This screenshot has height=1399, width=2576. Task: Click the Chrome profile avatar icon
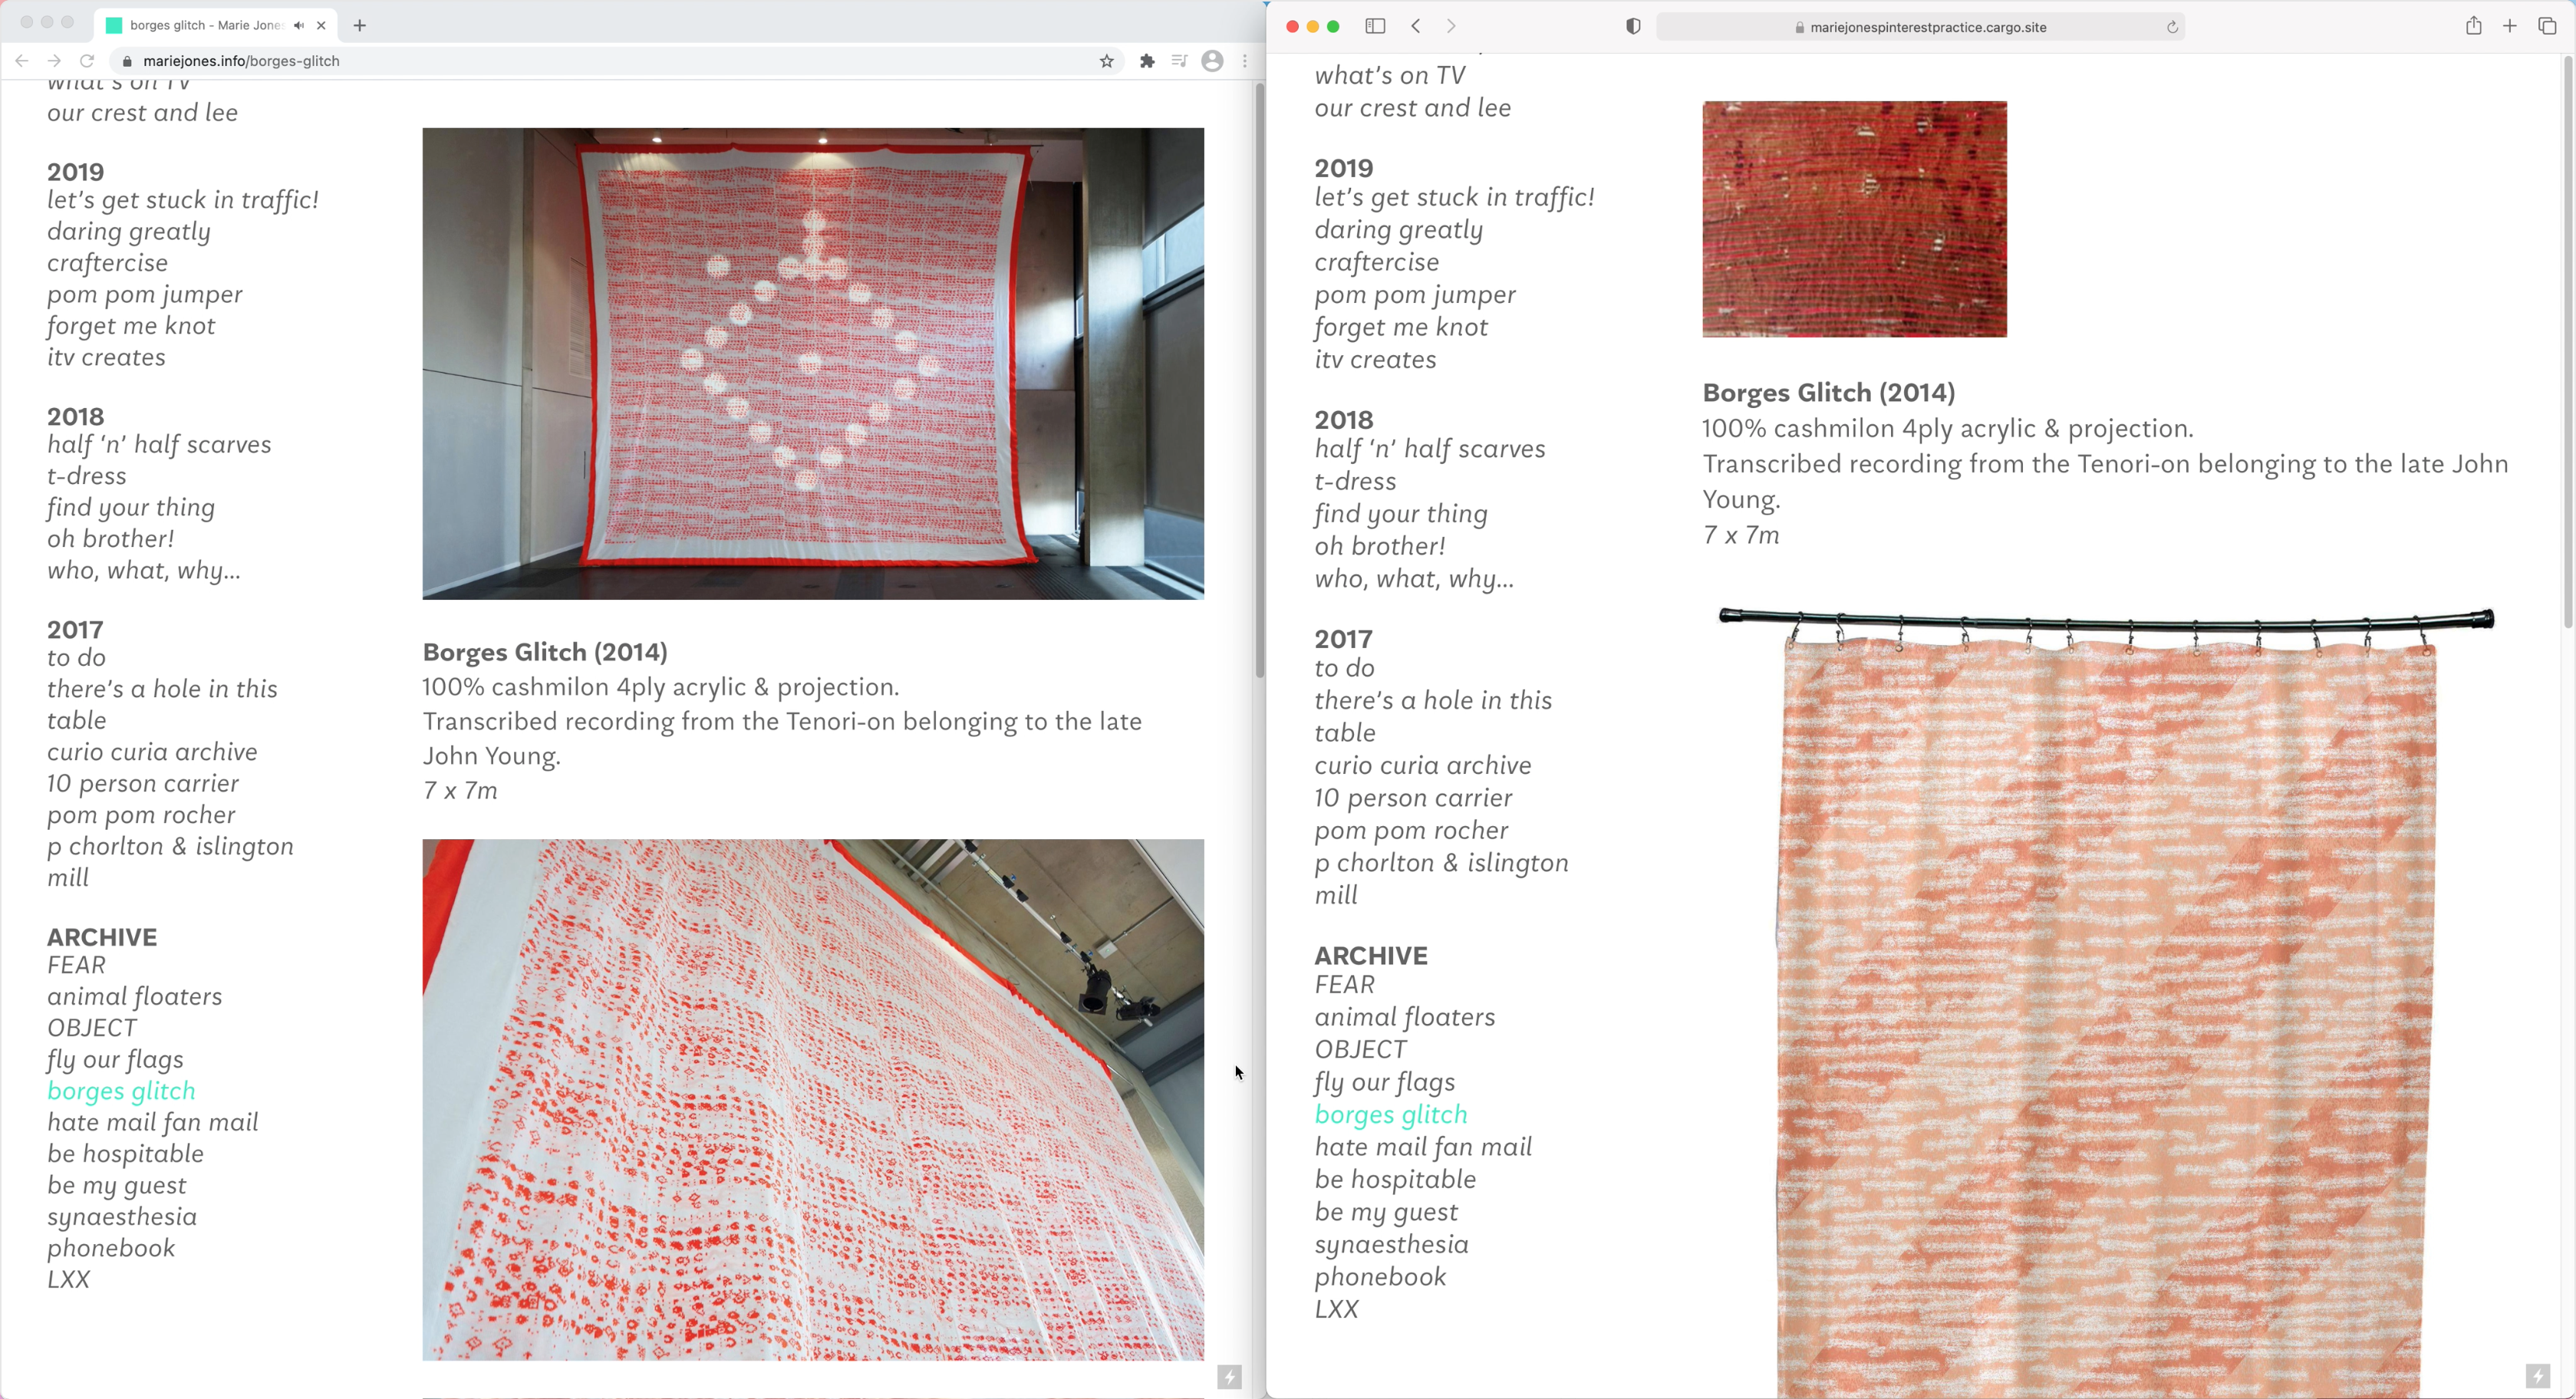(x=1212, y=61)
